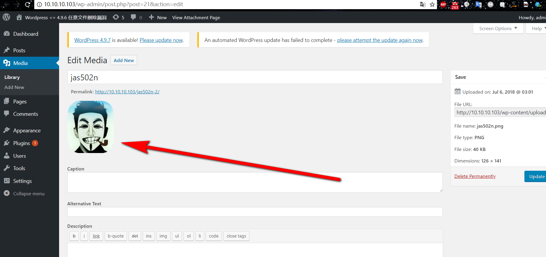Click into the Caption text area
The width and height of the screenshot is (546, 257).
pyautogui.click(x=255, y=182)
